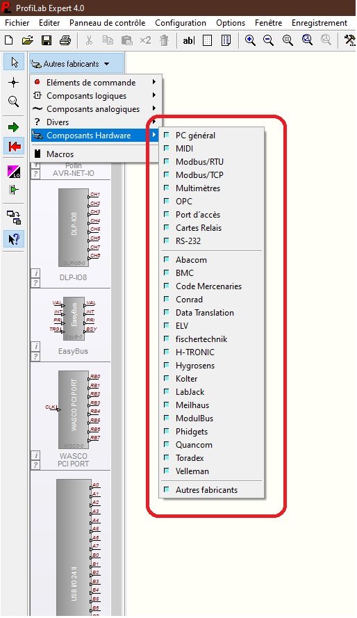Image resolution: width=357 pixels, height=618 pixels.
Task: Choose fischertechnik entry
Action: tap(212, 339)
